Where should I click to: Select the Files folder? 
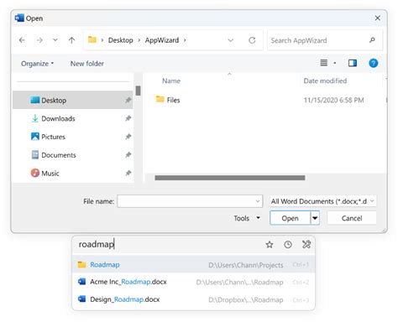point(173,100)
